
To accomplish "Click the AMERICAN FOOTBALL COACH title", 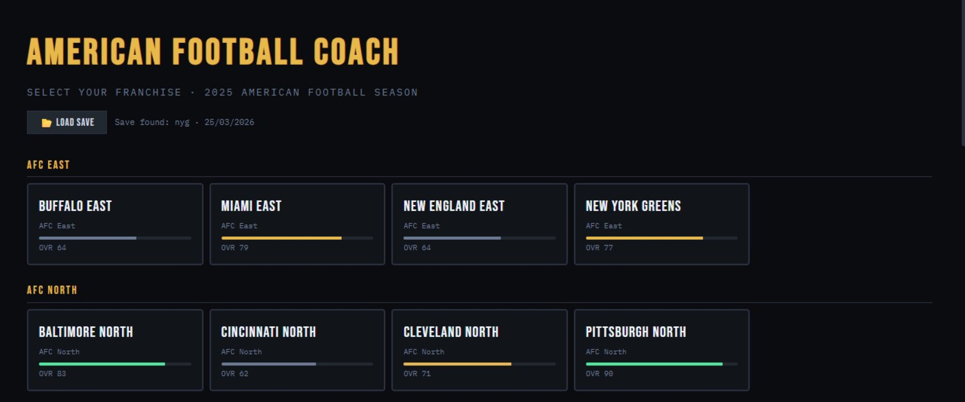I will pos(213,51).
